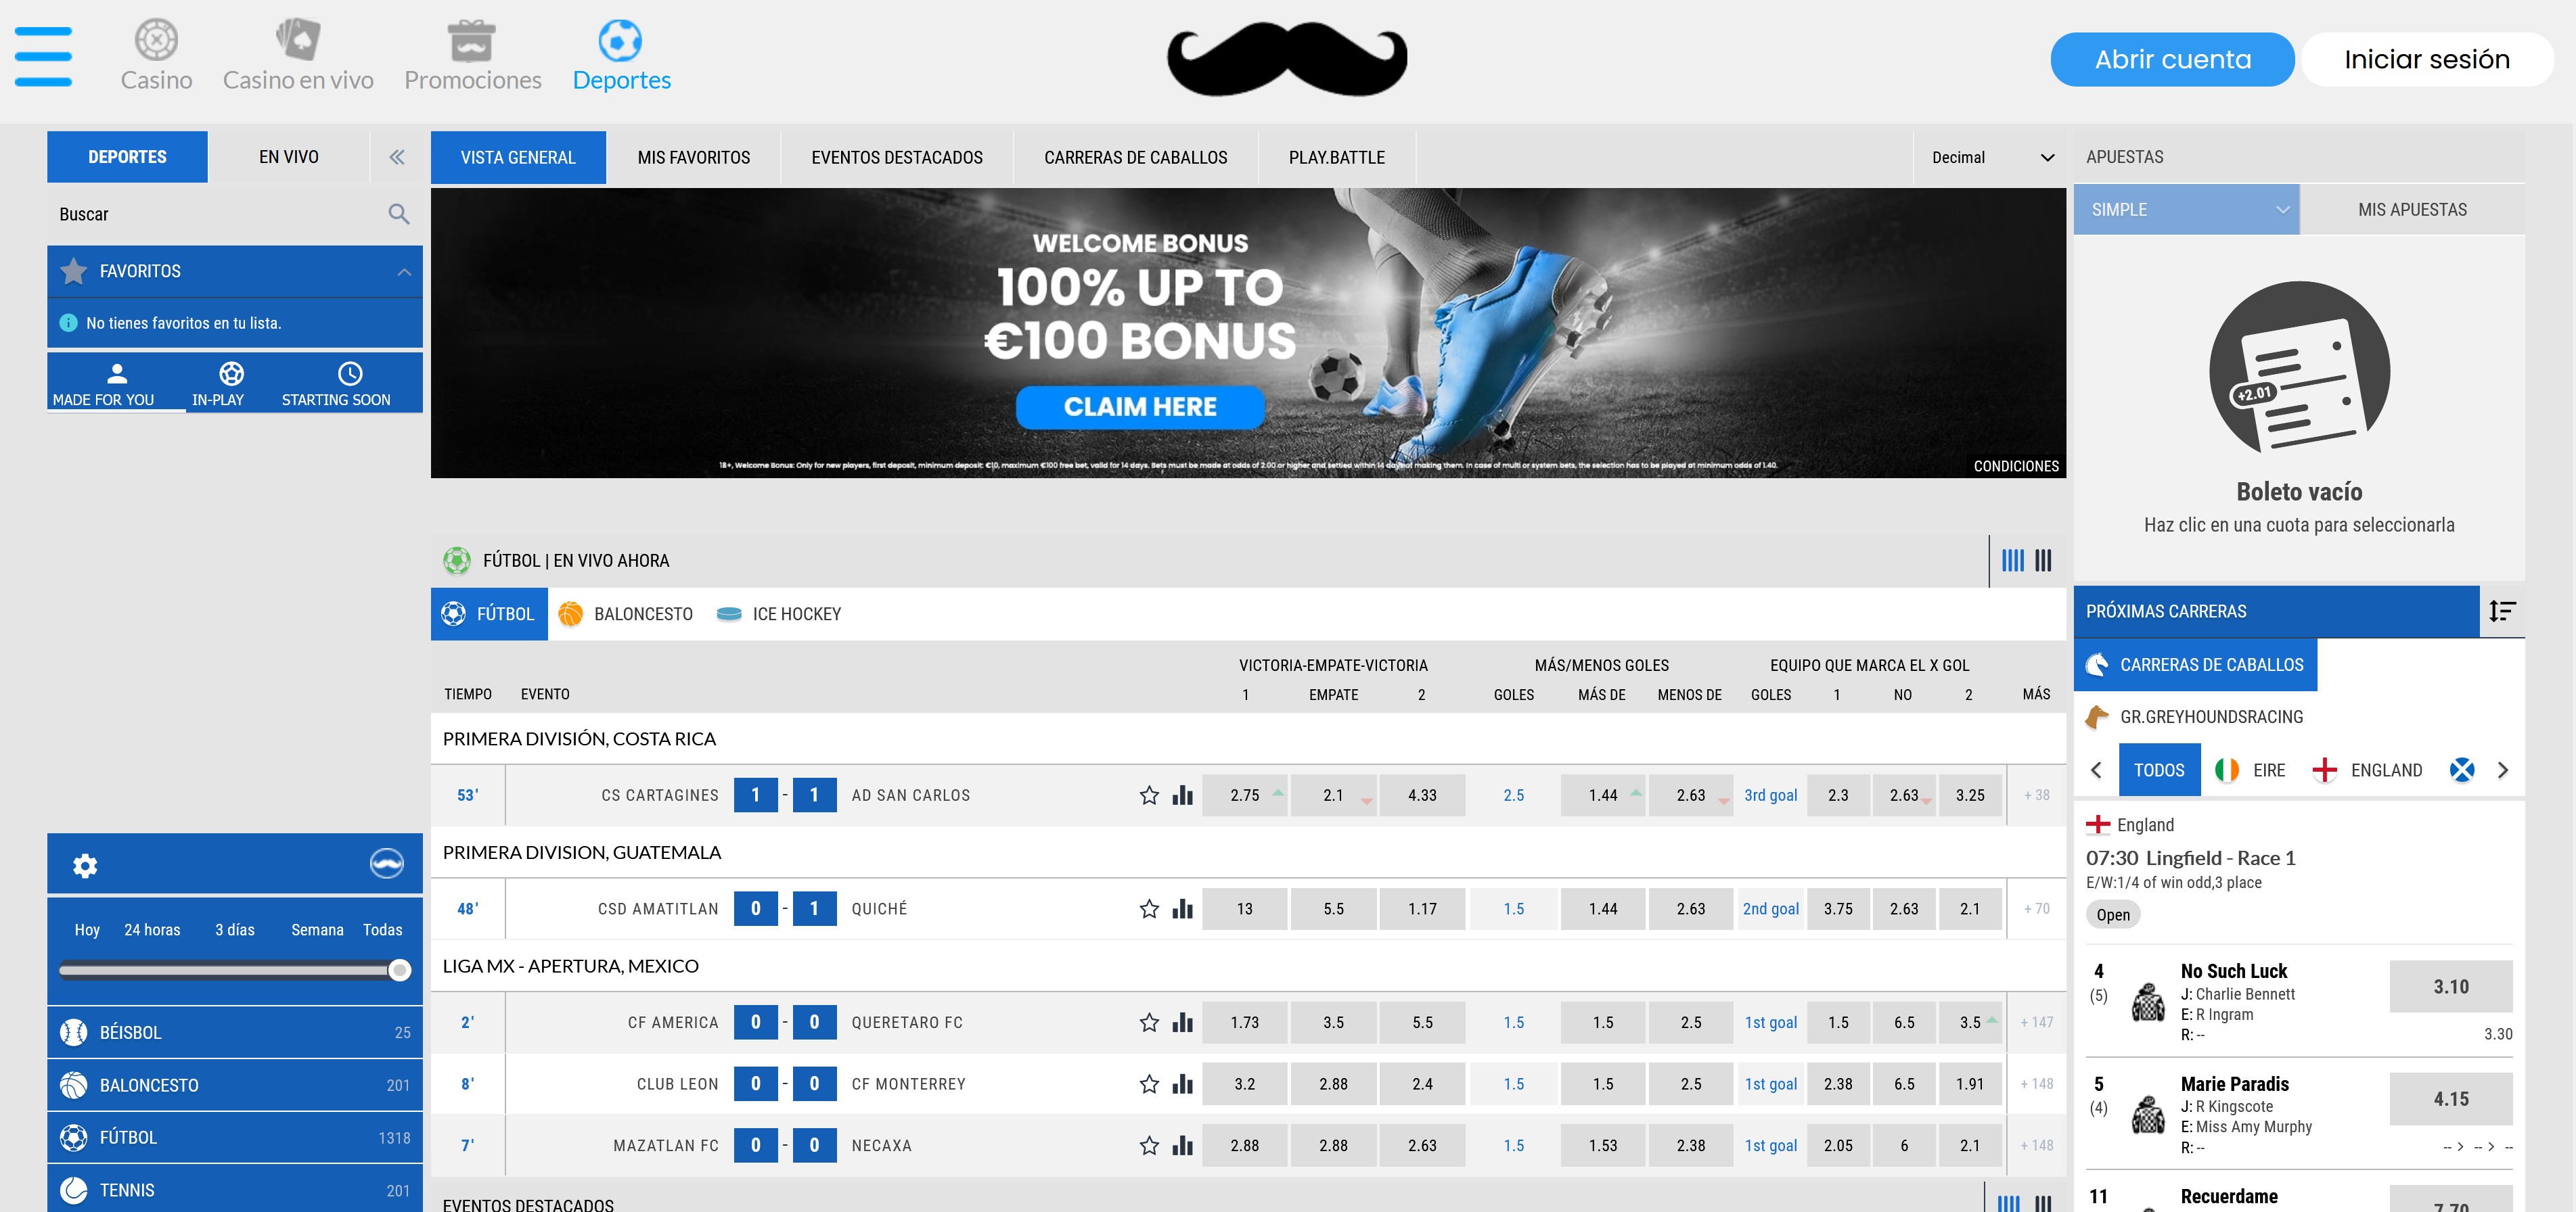Favorite the CF America vs Queretaro match
This screenshot has width=2576, height=1212.
tap(1149, 1022)
